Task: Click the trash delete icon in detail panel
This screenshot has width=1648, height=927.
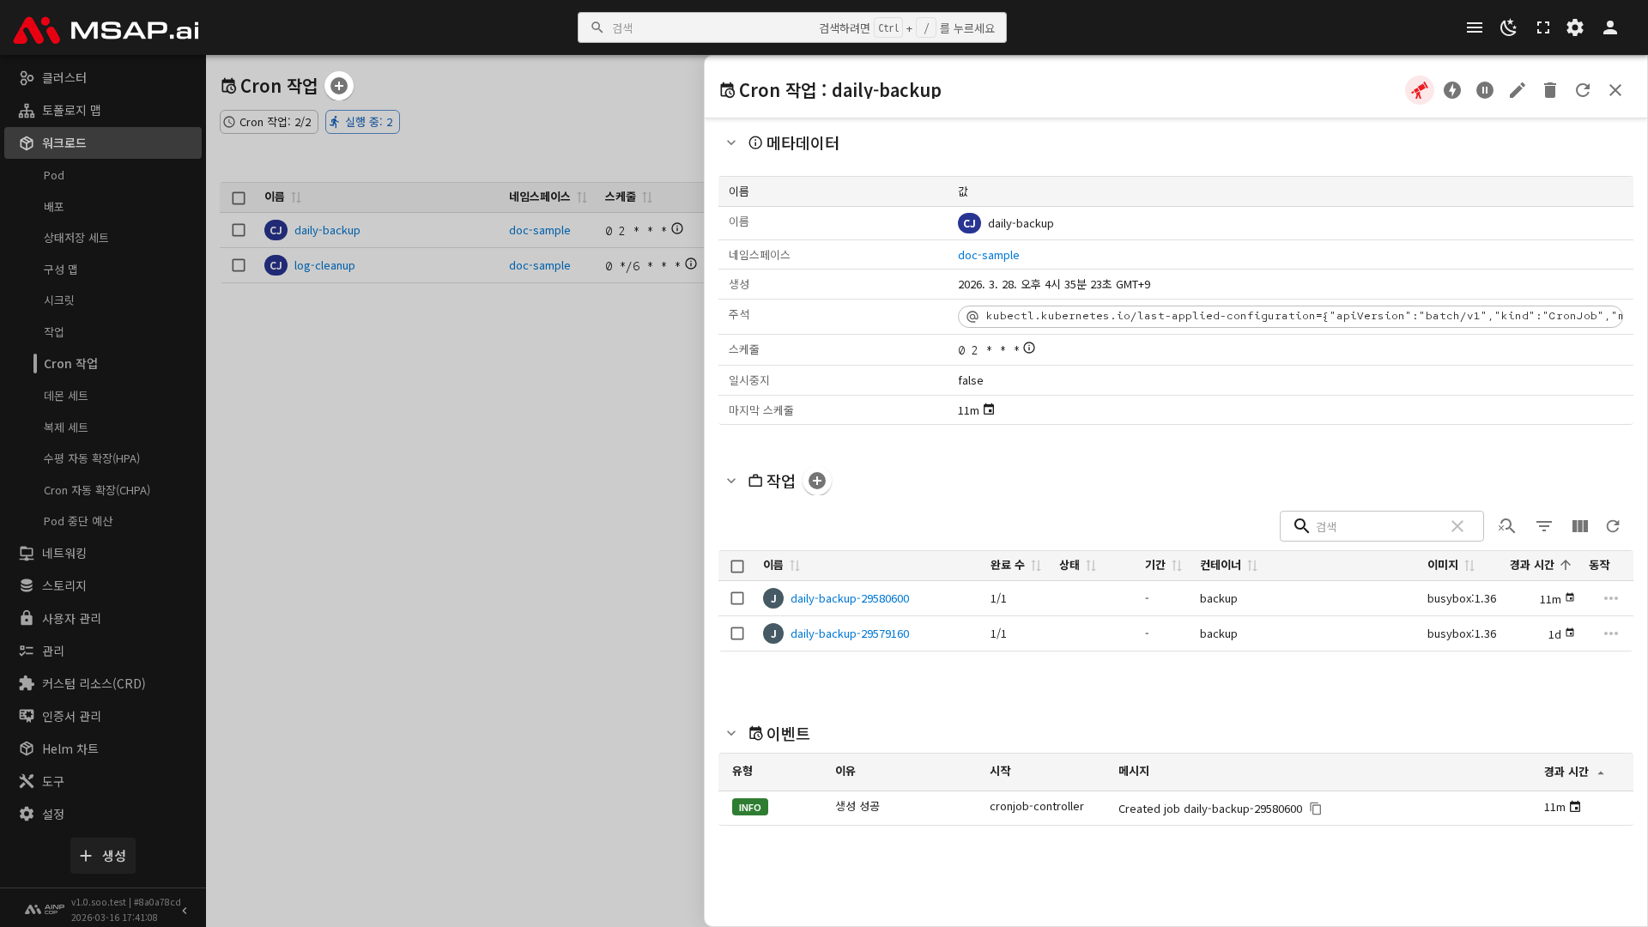Action: click(1550, 90)
